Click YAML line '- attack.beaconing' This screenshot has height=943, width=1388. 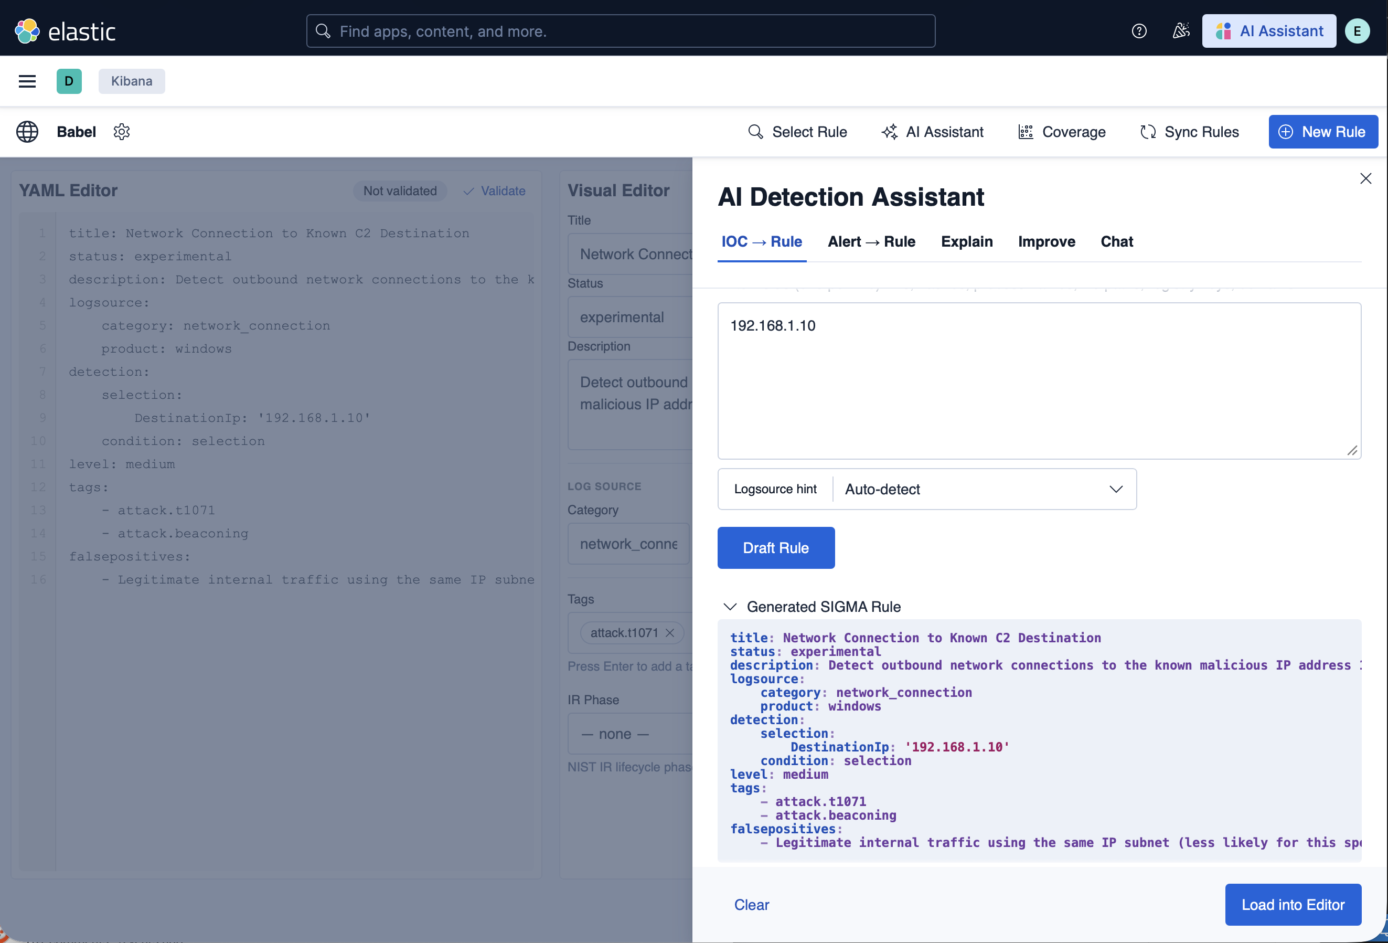click(174, 534)
